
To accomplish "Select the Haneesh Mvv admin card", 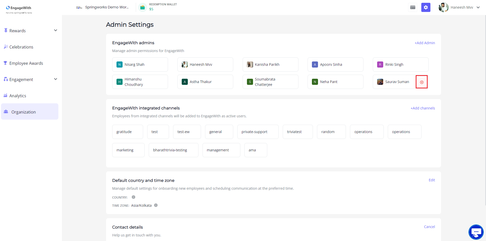I will pos(205,65).
